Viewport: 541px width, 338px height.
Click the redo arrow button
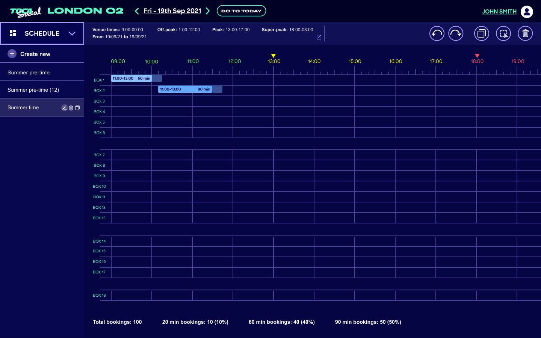(456, 33)
